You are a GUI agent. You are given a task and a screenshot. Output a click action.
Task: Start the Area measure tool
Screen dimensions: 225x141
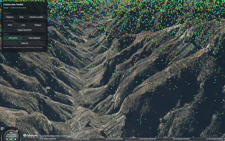(x=21, y=17)
